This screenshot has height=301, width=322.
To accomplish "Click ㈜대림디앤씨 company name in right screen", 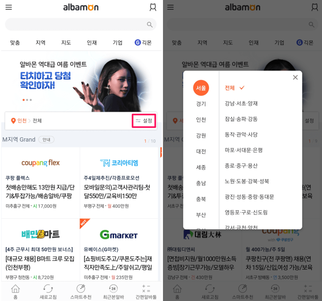I will pos(181,249).
